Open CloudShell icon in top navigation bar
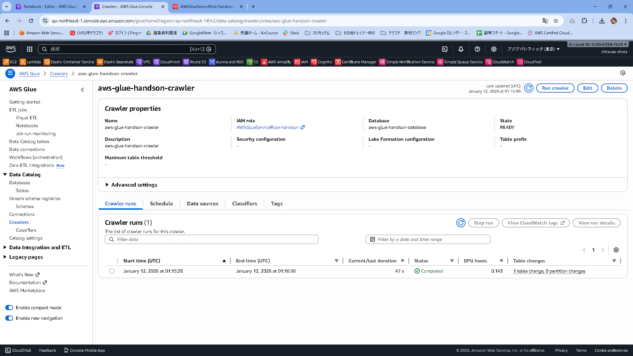This screenshot has width=633, height=356. 445,49
